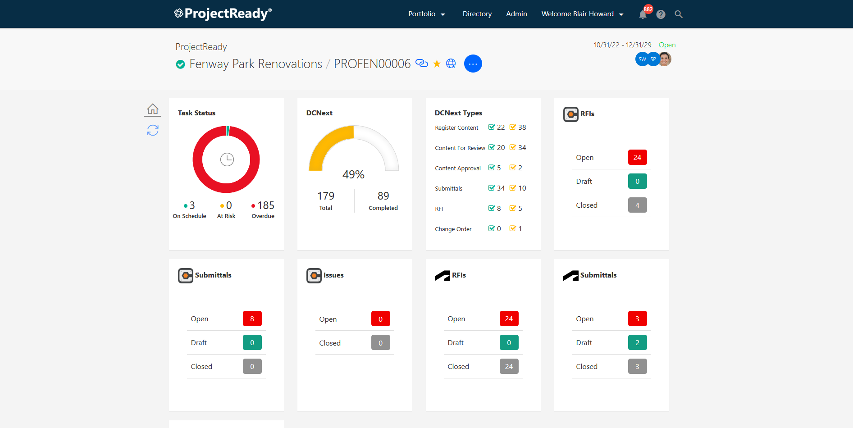This screenshot has height=428, width=853.
Task: Go to the dashboard home icon
Action: click(153, 109)
